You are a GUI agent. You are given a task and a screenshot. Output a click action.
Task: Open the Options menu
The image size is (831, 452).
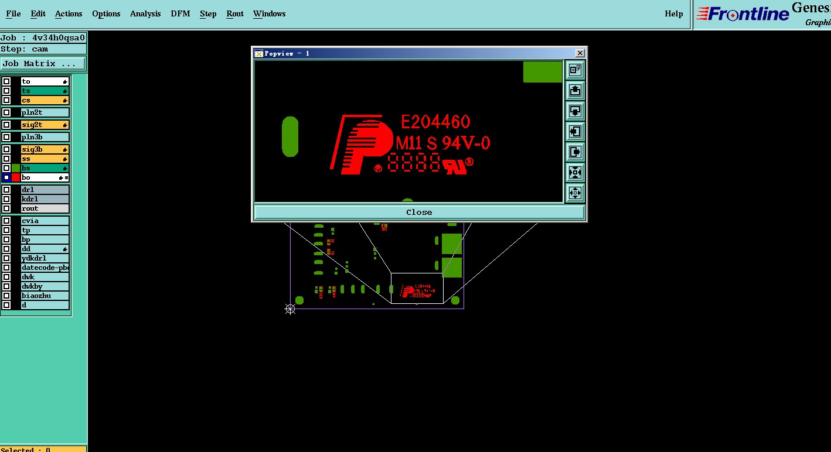click(x=106, y=13)
